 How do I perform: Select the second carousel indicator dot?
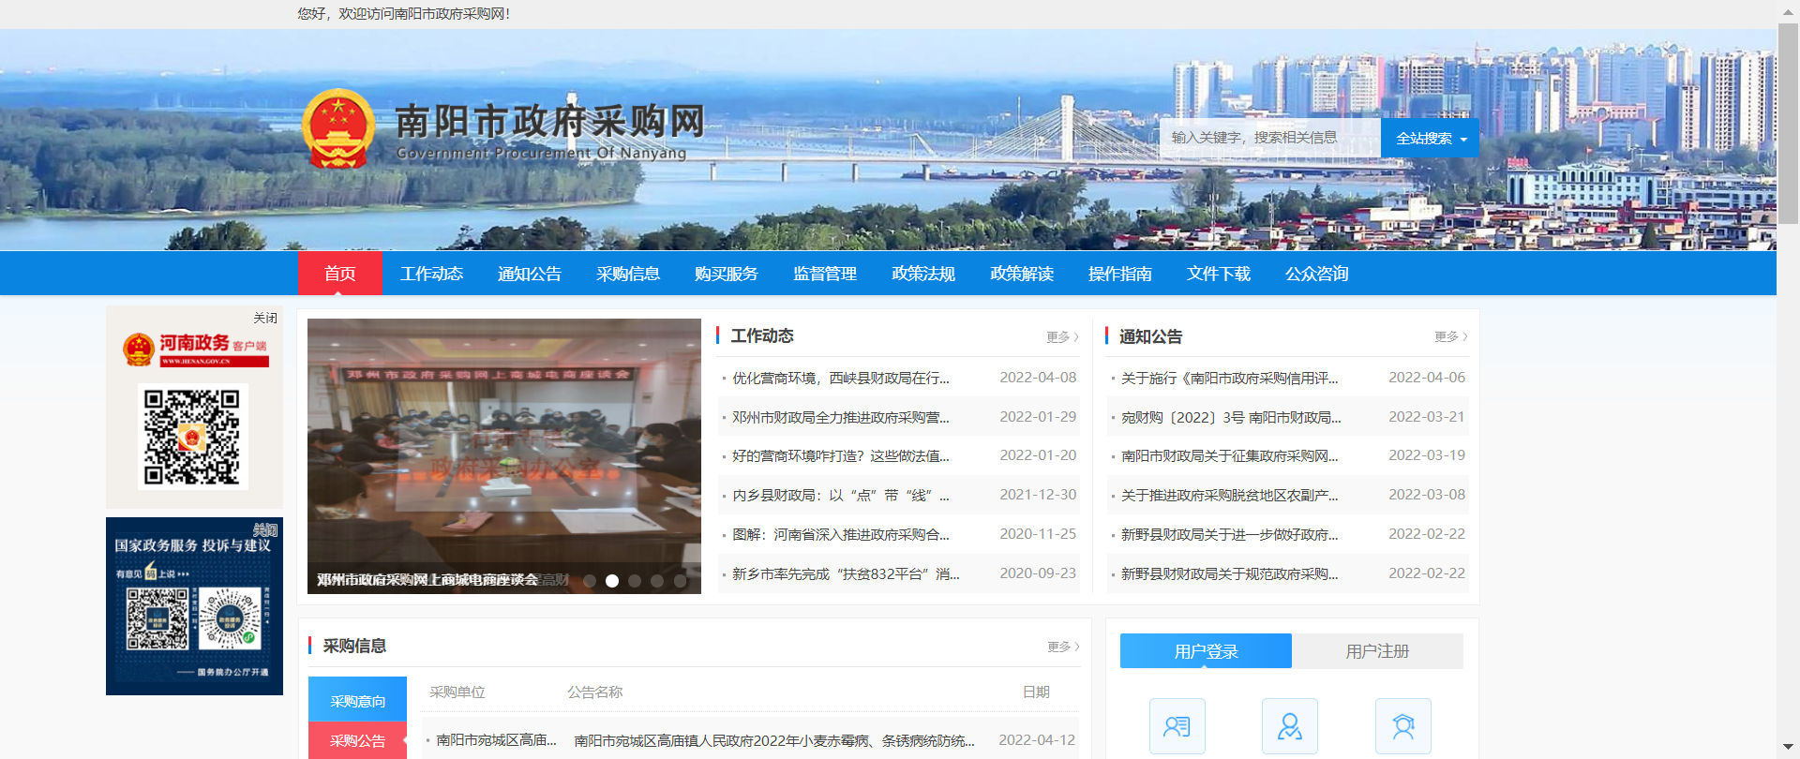tap(612, 581)
